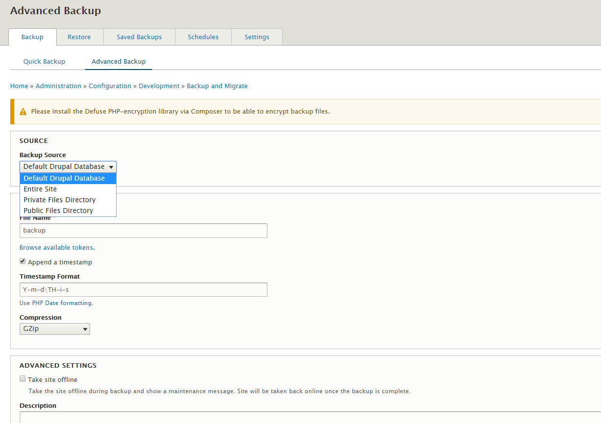
Task: Click the Advanced Backup page title
Action: [55, 10]
